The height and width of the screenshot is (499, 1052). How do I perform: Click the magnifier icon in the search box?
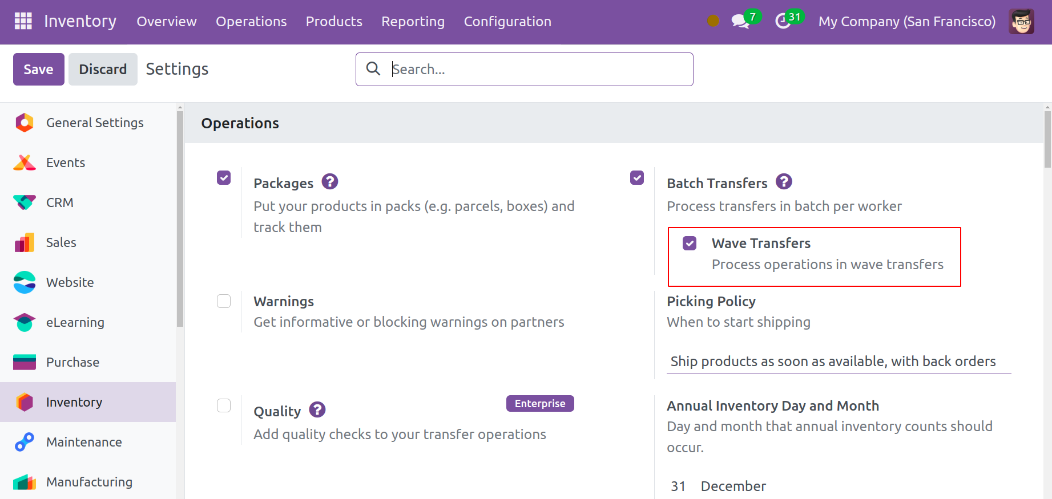click(x=373, y=69)
